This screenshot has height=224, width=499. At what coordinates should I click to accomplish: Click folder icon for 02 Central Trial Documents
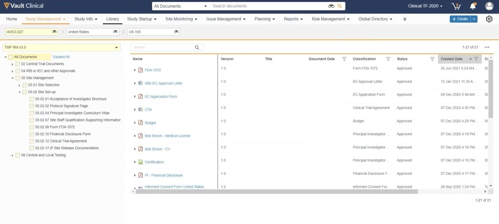click(x=18, y=64)
